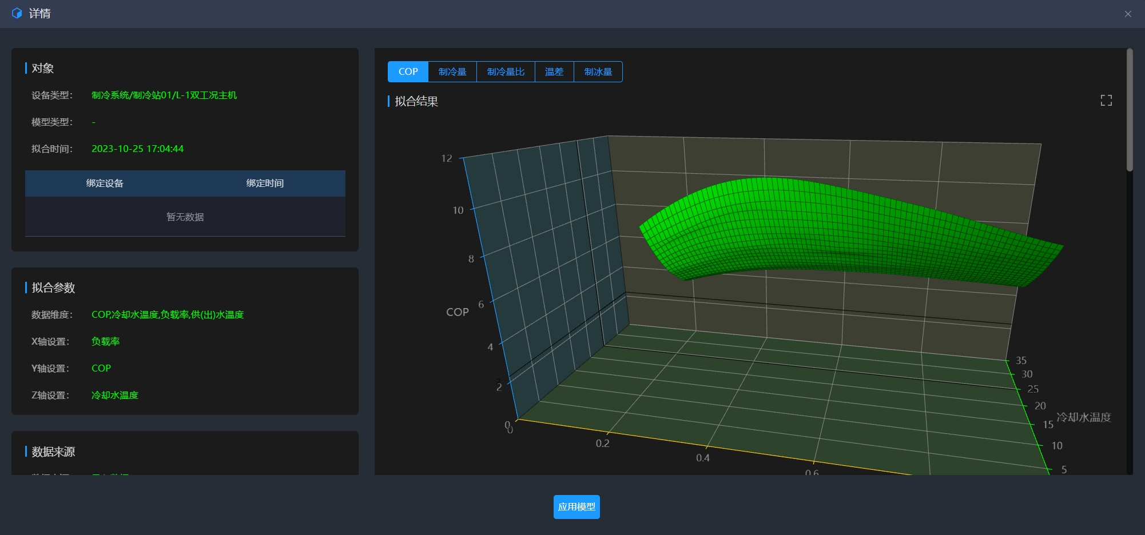Select the COP tab
1145x535 pixels.
coord(408,72)
